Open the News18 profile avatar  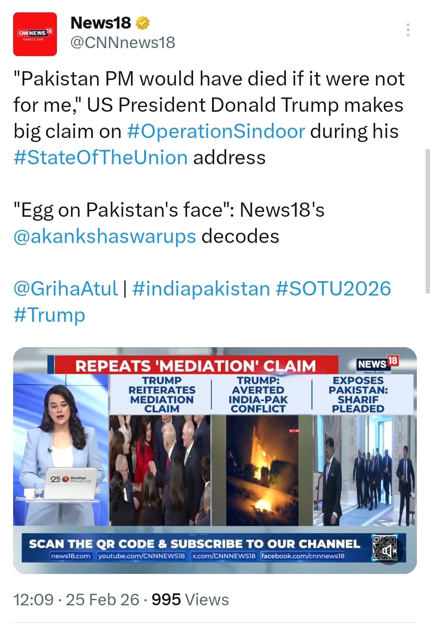click(x=35, y=34)
